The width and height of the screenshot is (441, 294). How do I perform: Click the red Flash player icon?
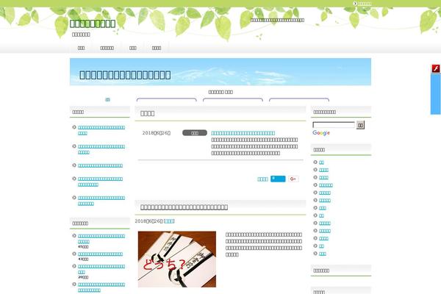[x=436, y=68]
